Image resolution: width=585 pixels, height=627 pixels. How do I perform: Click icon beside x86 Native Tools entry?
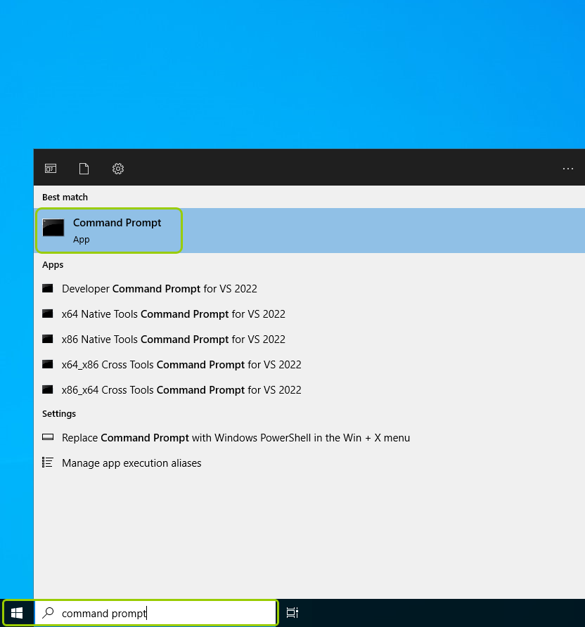(48, 339)
